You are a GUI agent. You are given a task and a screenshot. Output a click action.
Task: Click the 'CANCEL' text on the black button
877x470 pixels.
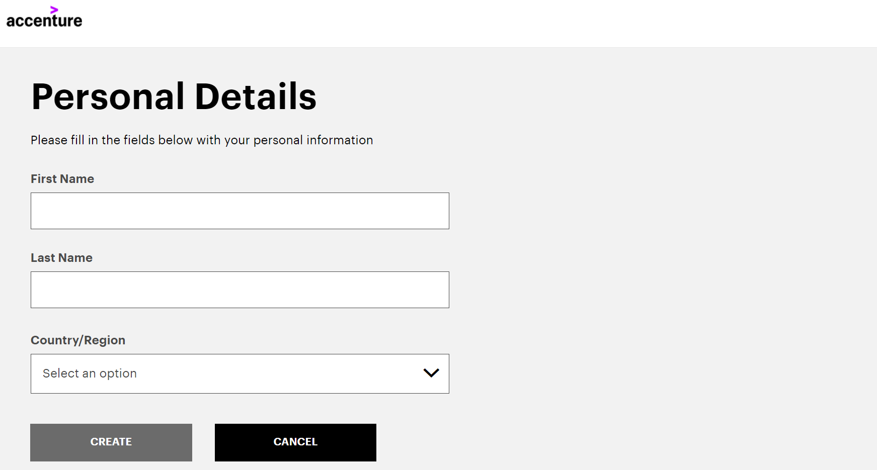click(295, 442)
